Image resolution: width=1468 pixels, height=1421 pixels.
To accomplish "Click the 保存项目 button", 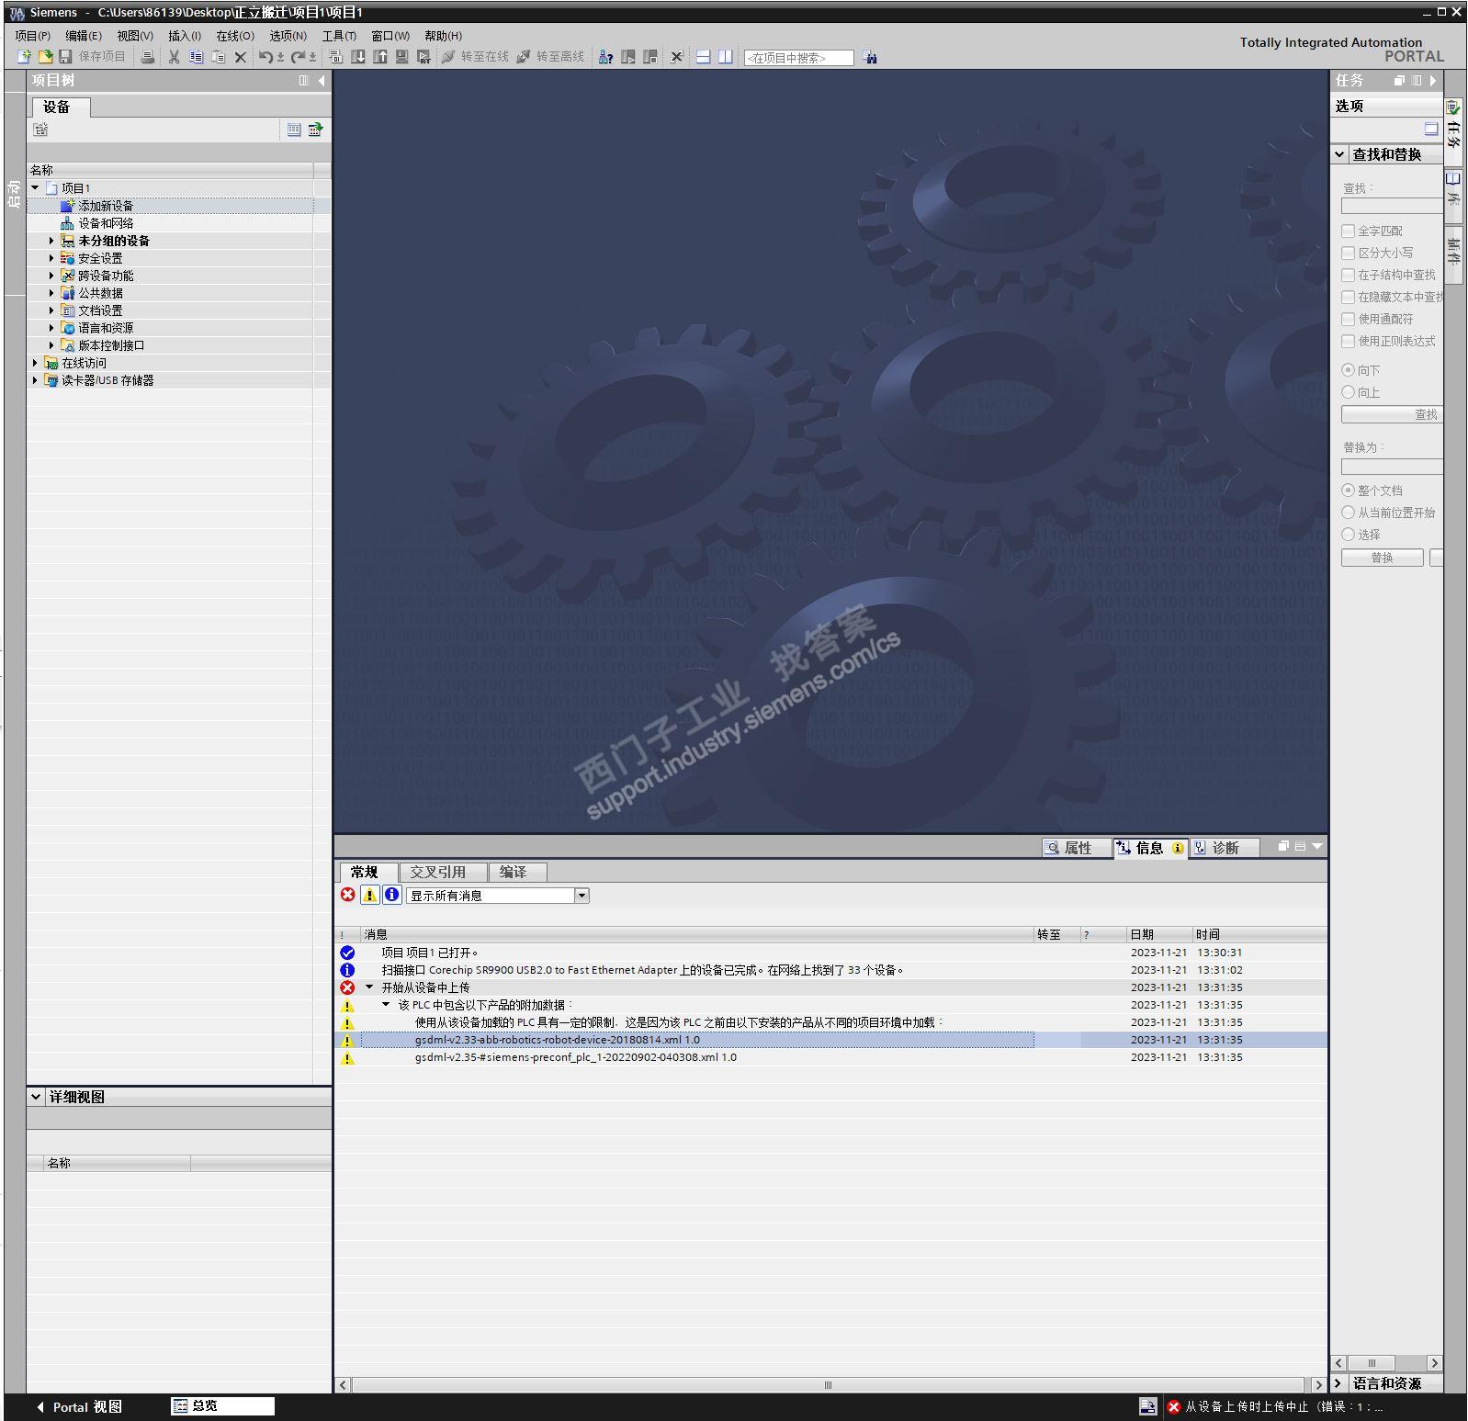I will tap(92, 57).
